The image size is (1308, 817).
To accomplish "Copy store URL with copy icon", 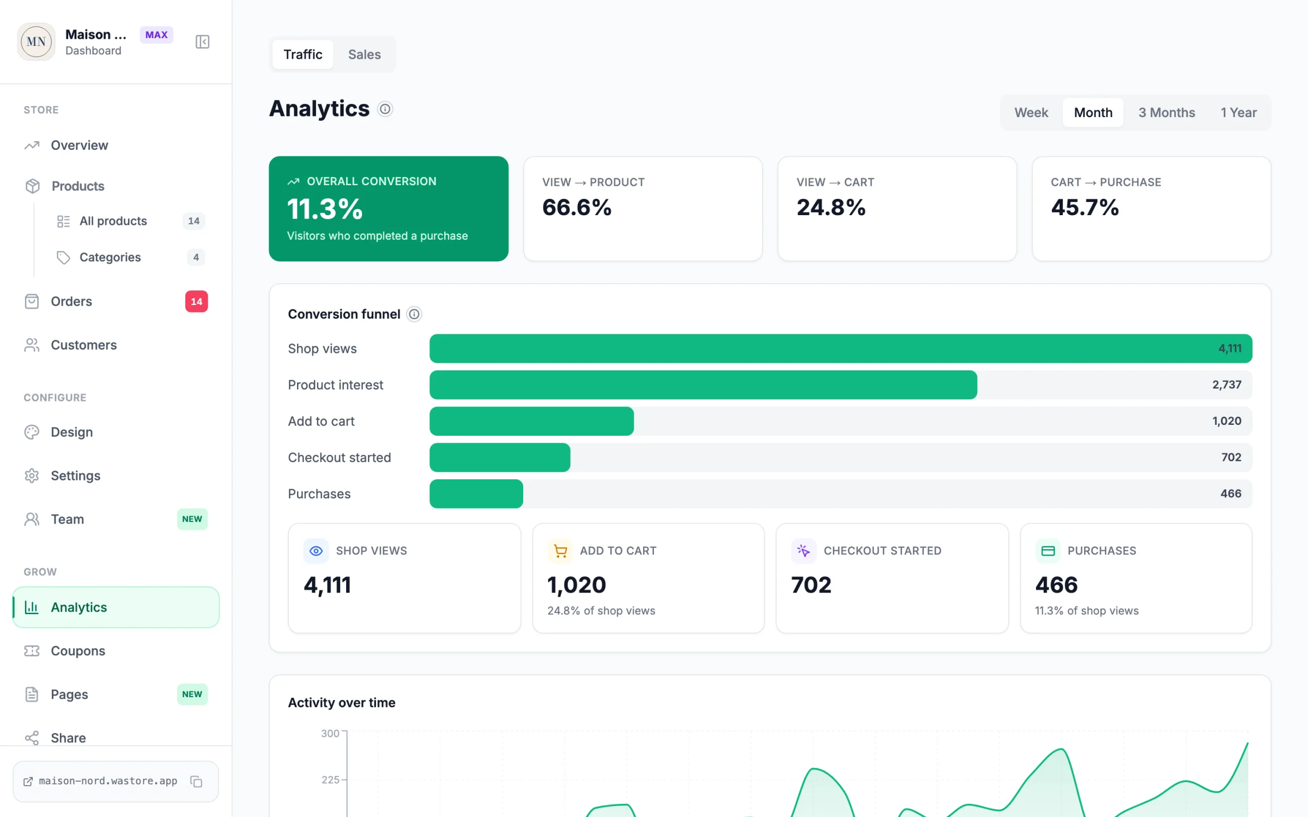I will pyautogui.click(x=196, y=781).
